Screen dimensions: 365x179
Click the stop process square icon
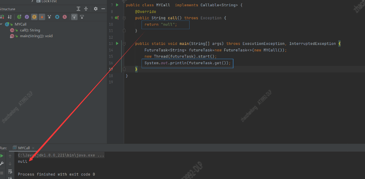pyautogui.click(x=2, y=173)
